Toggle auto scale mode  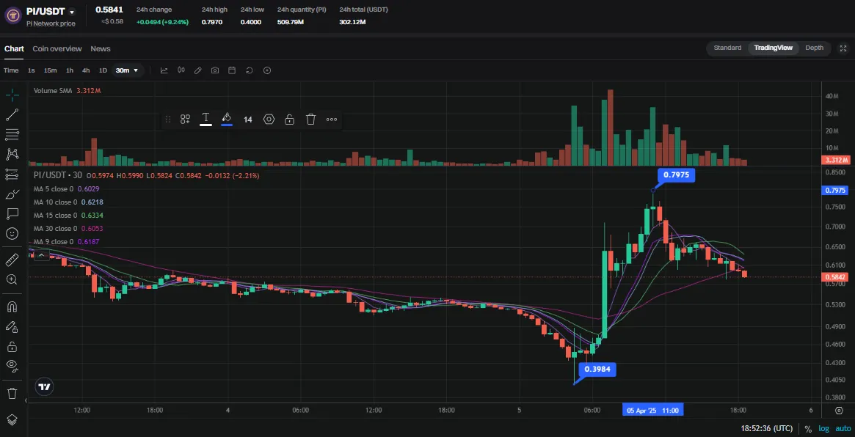(x=843, y=428)
